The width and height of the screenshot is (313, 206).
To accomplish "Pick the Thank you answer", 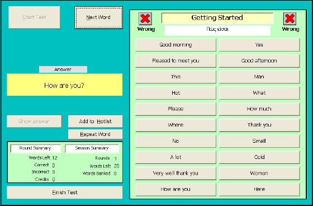I will pos(259,125).
